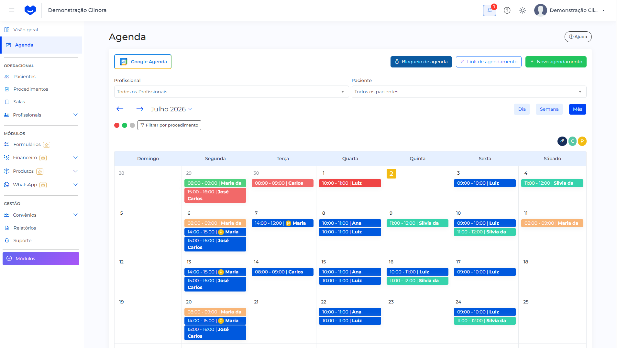The width and height of the screenshot is (617, 348).
Task: Click the Relatórios report icon
Action: tap(7, 228)
